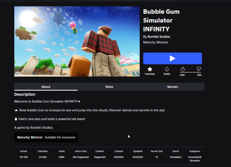231x167 pixels.
Task: Click the Maturity: Minimal Suitable for everyone box
Action: point(46,137)
